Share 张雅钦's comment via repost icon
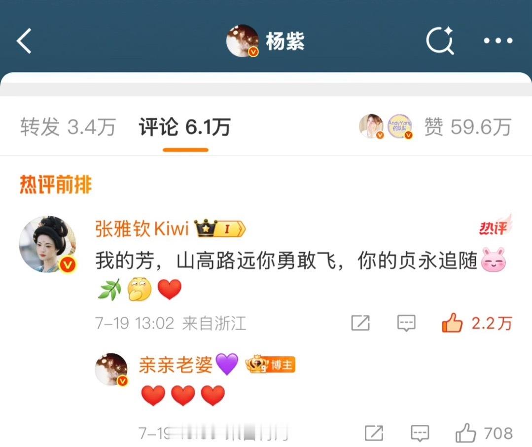The width and height of the screenshot is (532, 447). [x=360, y=323]
